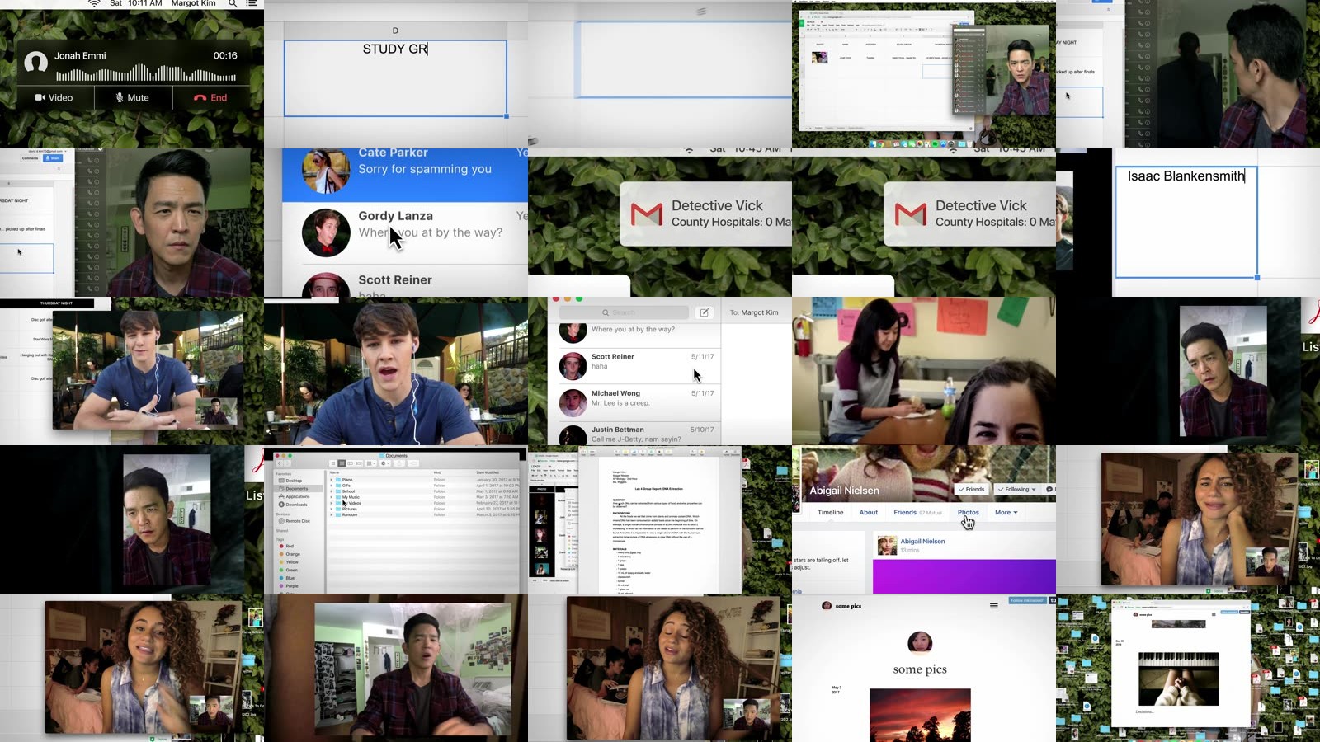Open the Justin Bettman conversation
The height and width of the screenshot is (742, 1320).
tap(635, 434)
